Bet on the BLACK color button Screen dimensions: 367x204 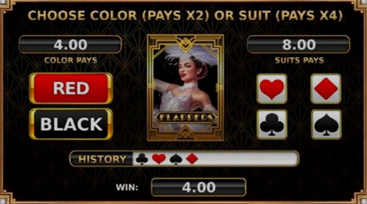click(x=71, y=124)
